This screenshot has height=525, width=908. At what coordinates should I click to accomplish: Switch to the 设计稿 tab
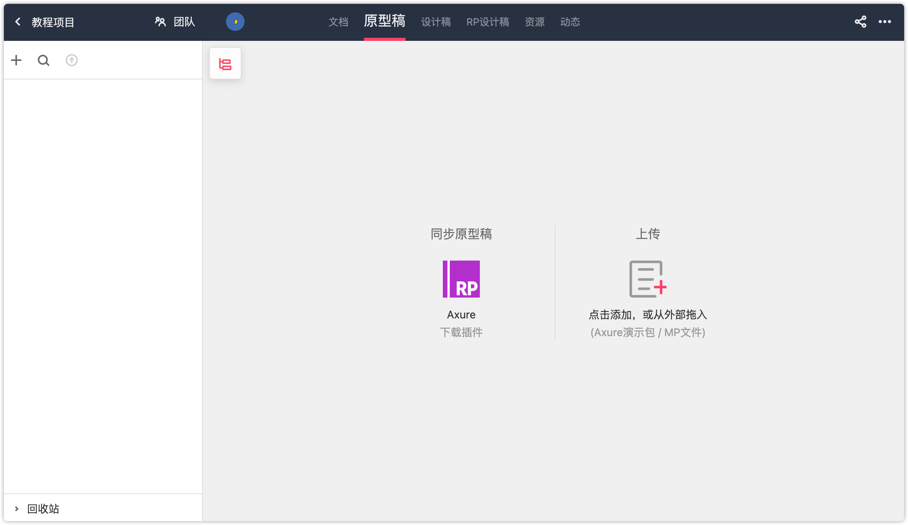[436, 22]
